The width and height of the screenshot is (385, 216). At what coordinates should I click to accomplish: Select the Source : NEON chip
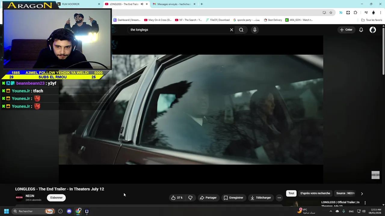[345, 193]
